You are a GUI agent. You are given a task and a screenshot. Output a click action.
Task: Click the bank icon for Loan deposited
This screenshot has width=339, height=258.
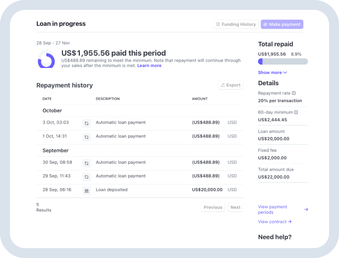pyautogui.click(x=87, y=190)
